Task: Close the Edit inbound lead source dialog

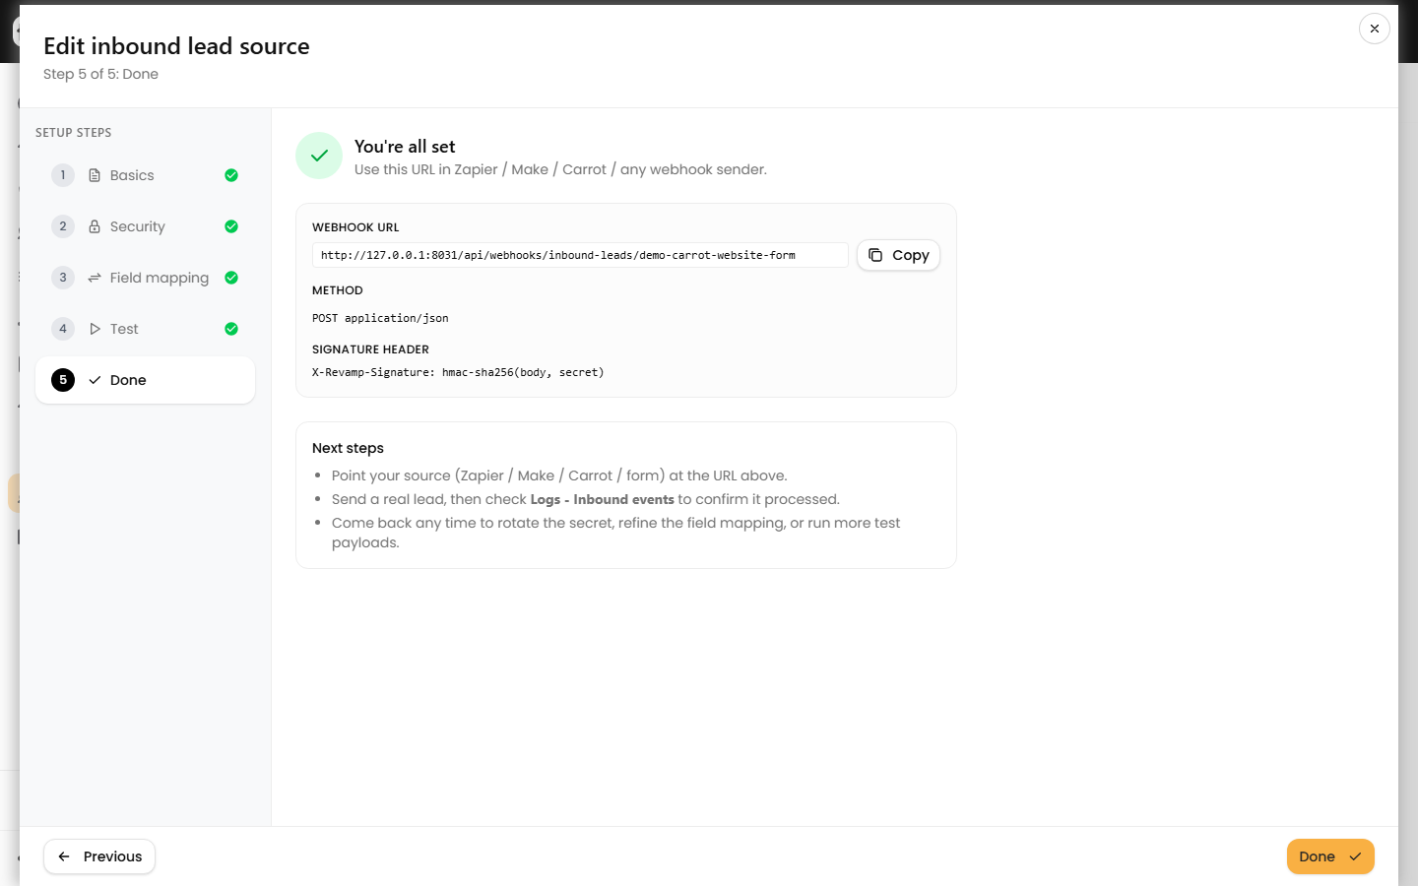Action: 1374,29
